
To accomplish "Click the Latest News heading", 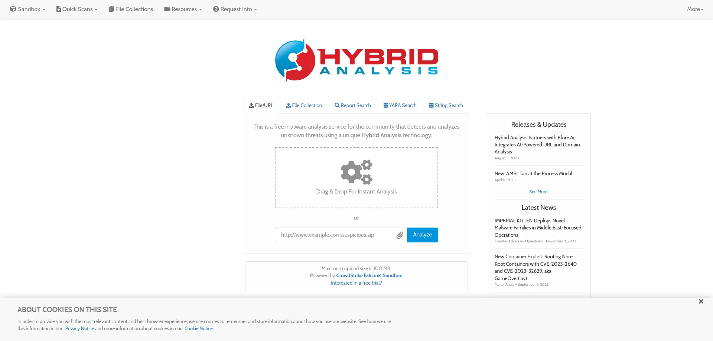I will (539, 208).
